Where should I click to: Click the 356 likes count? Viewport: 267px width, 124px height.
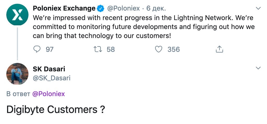(174, 49)
